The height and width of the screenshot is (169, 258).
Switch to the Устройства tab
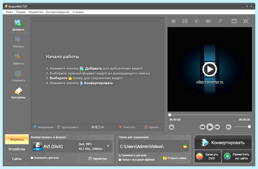17,149
